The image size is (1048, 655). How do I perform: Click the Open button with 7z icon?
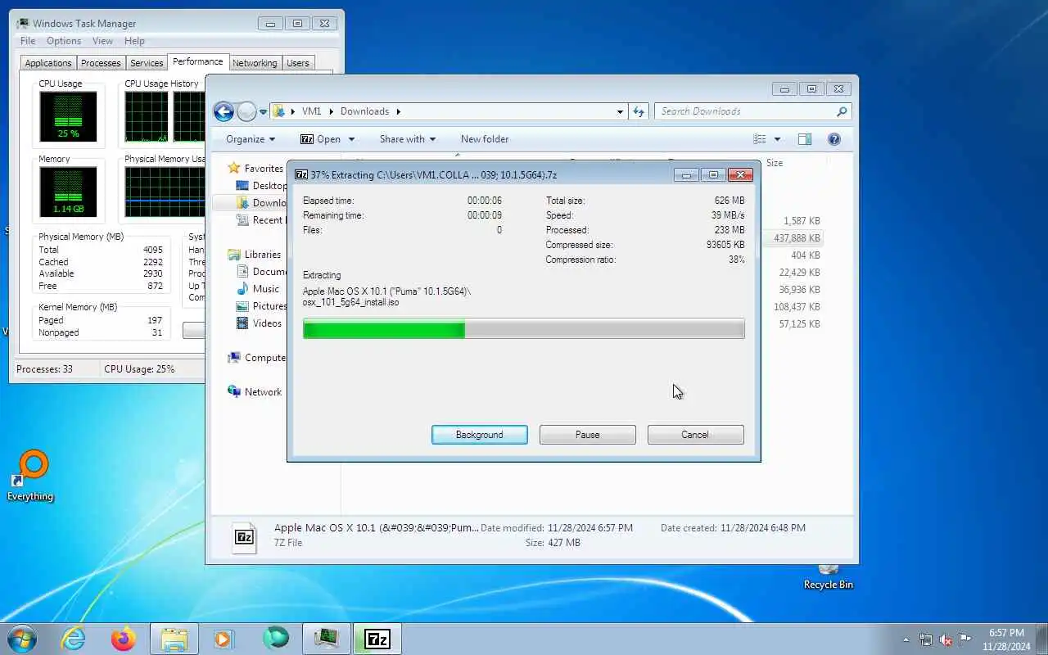320,139
